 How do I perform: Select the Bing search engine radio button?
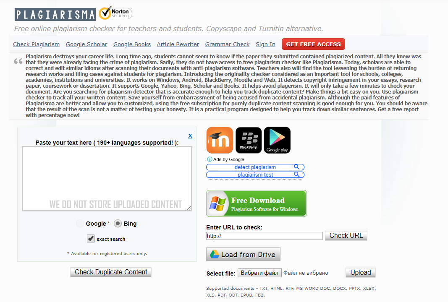[118, 224]
